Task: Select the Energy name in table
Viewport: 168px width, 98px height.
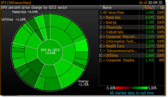Action: point(111,22)
